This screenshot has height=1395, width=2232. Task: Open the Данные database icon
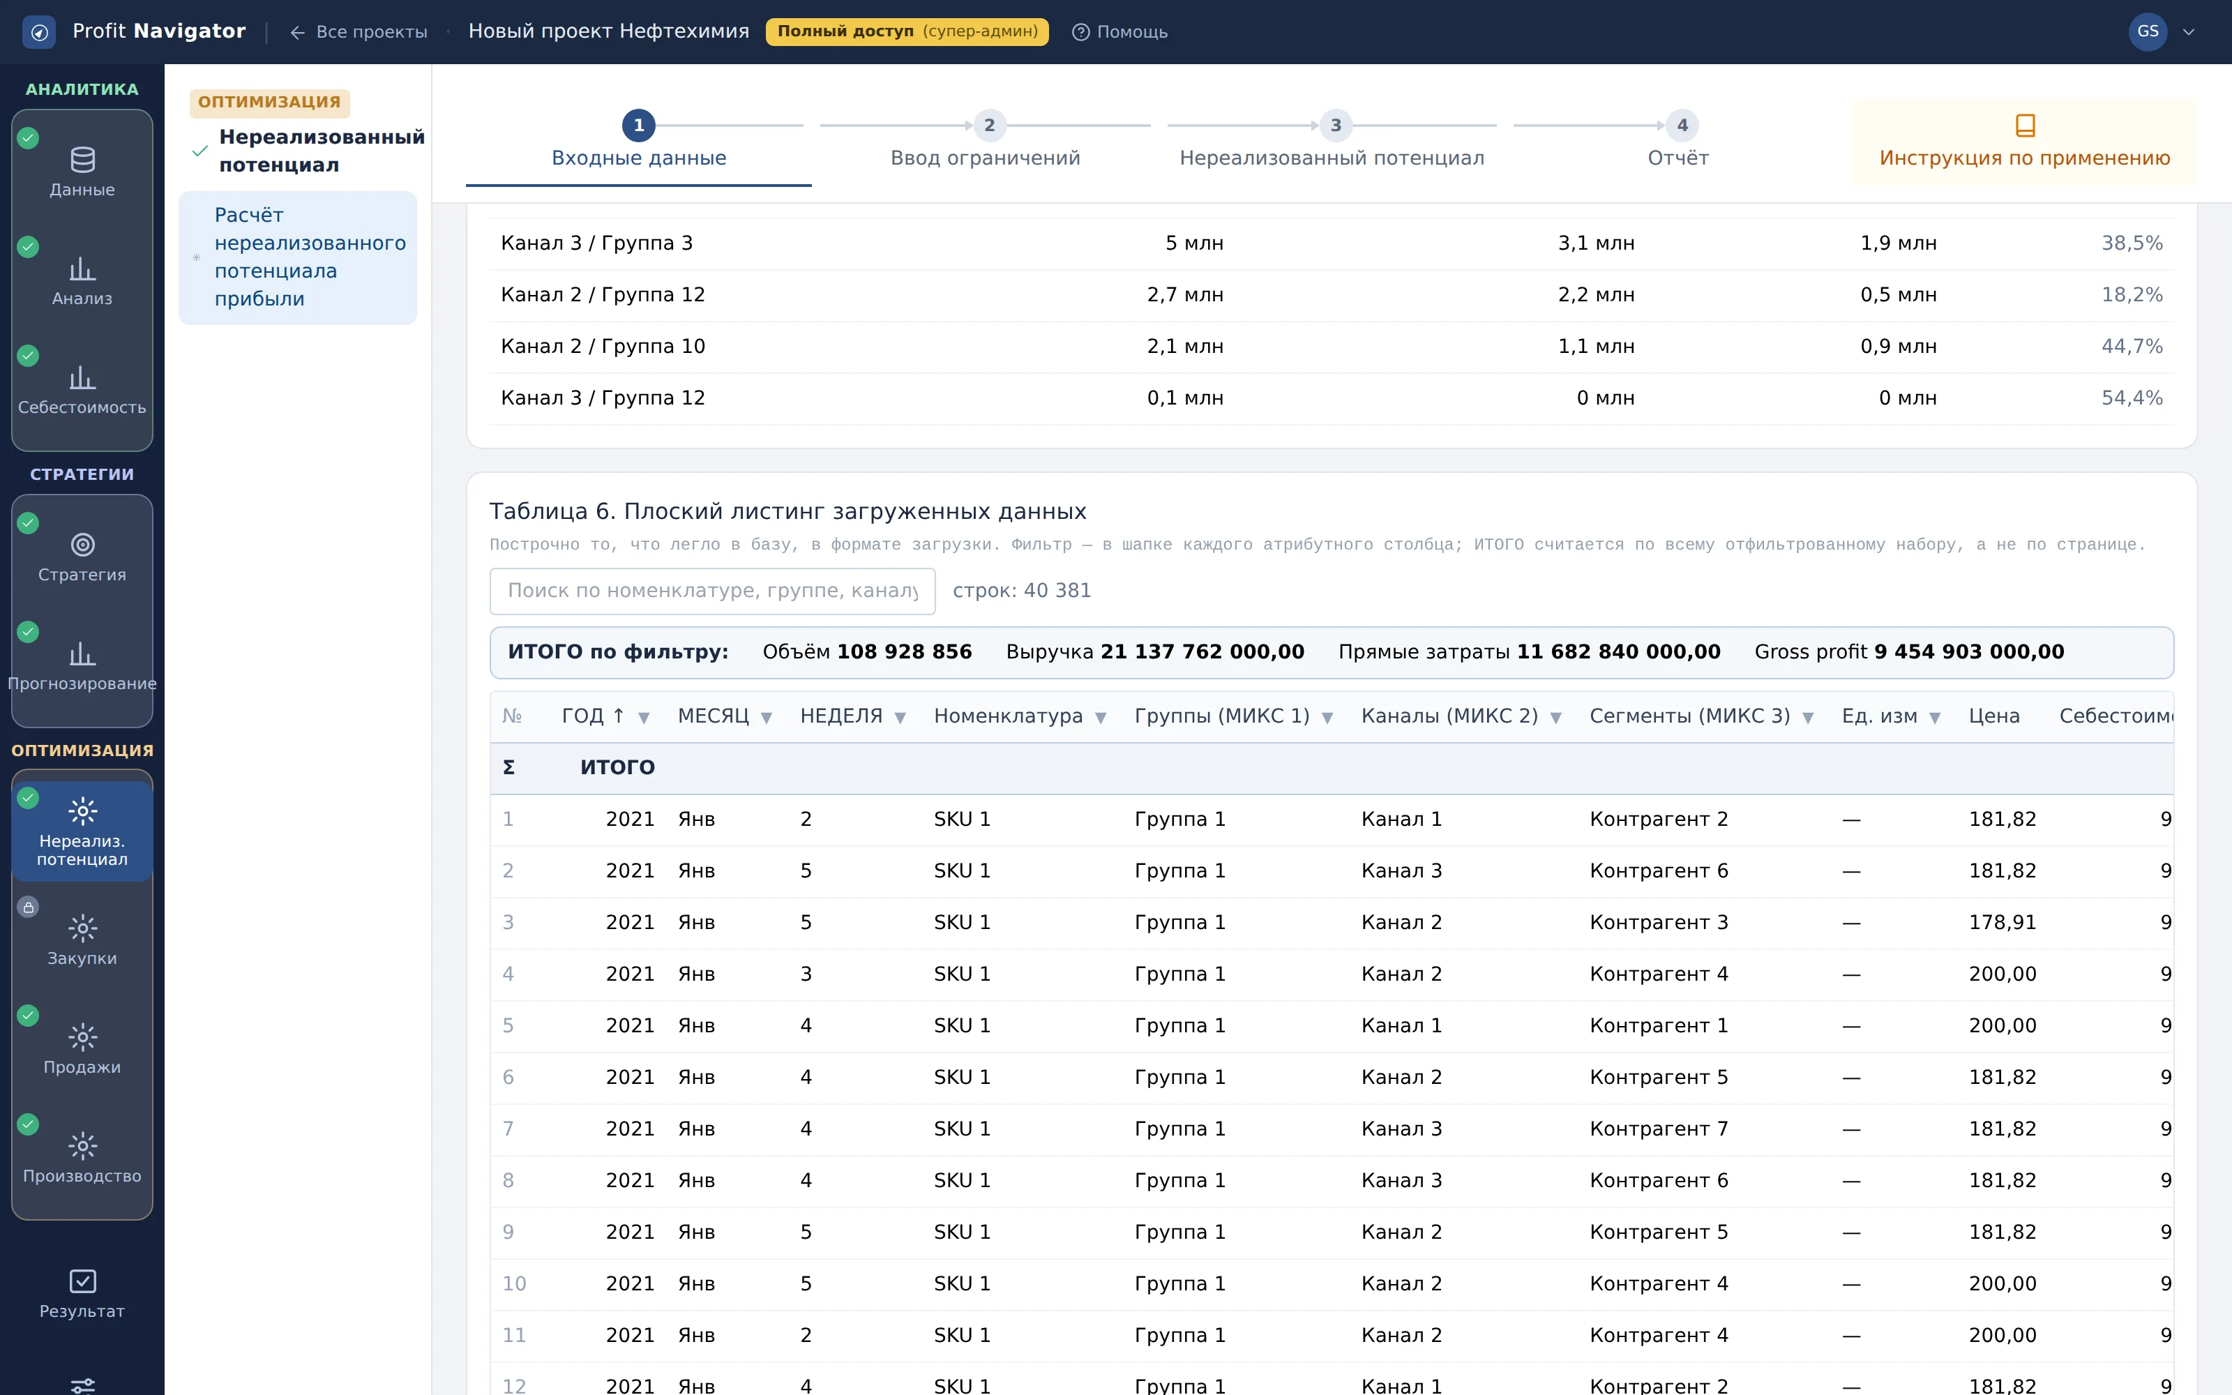[82, 160]
